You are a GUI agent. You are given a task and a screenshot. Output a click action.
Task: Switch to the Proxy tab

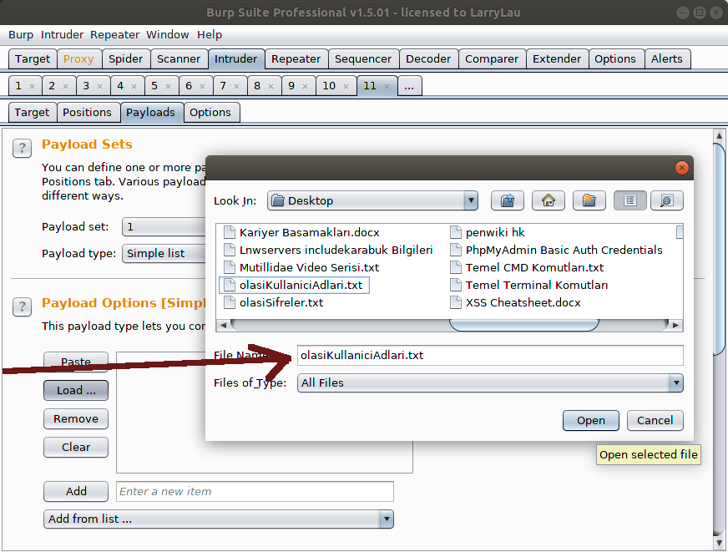78,59
